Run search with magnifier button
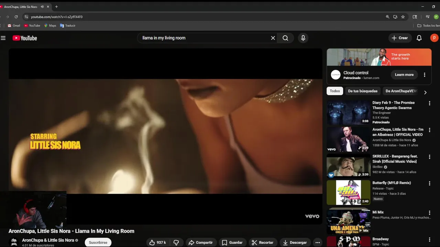The width and height of the screenshot is (440, 247). [285, 38]
